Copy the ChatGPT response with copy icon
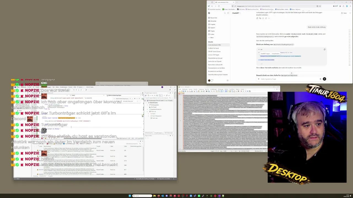This screenshot has height=198, width=353. [x=257, y=18]
